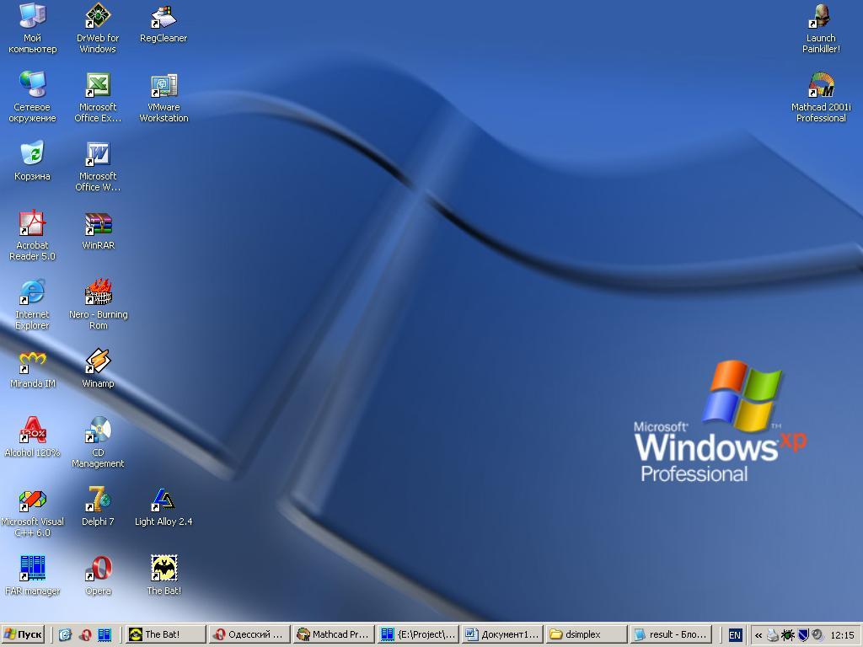
Task: Select the WinRAR desktop shortcut
Action: (98, 231)
